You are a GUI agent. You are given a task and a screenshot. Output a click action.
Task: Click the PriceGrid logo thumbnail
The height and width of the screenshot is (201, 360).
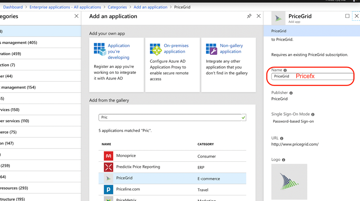tap(289, 182)
